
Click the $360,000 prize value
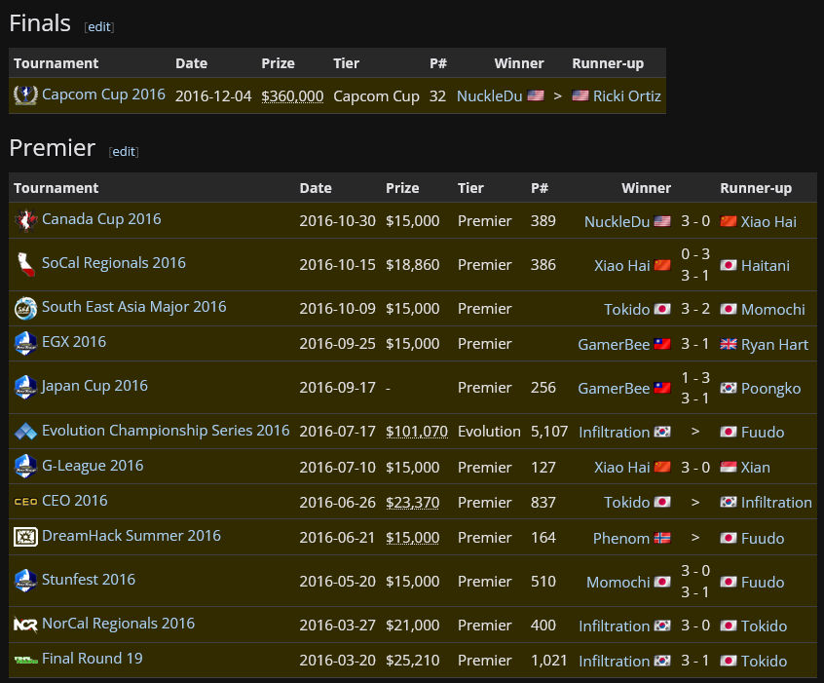[x=292, y=95]
